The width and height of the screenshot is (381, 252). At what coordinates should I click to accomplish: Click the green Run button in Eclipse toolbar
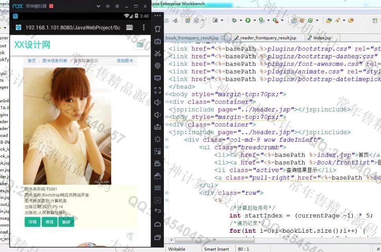tap(248, 20)
